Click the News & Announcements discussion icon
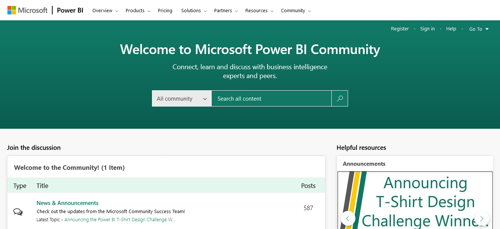Image resolution: width=500 pixels, height=229 pixels. (x=18, y=212)
